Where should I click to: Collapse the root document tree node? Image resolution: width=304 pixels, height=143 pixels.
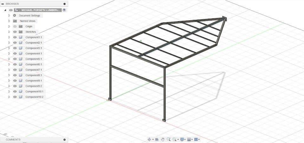click(5, 10)
